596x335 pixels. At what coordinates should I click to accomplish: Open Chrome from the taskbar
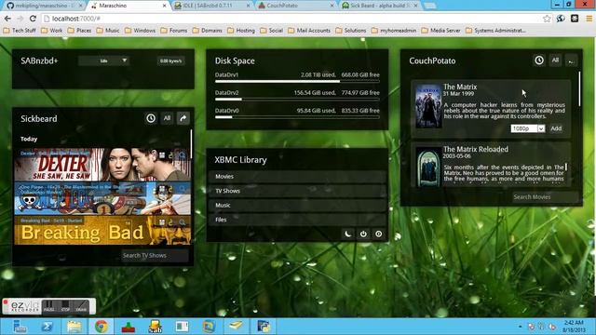(x=102, y=327)
